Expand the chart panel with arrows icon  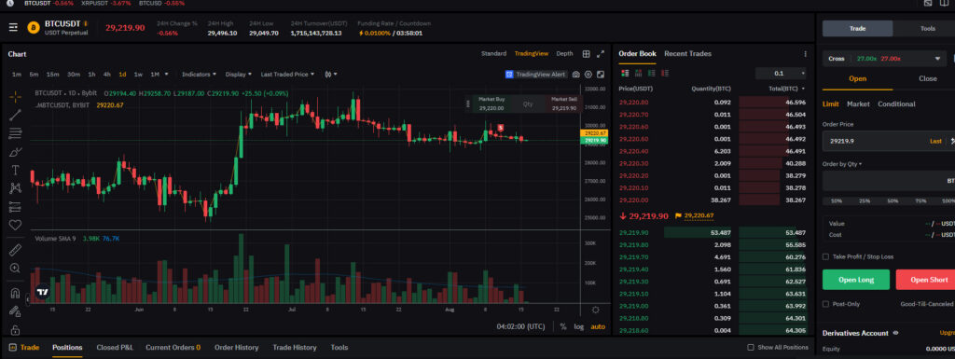[x=601, y=53]
